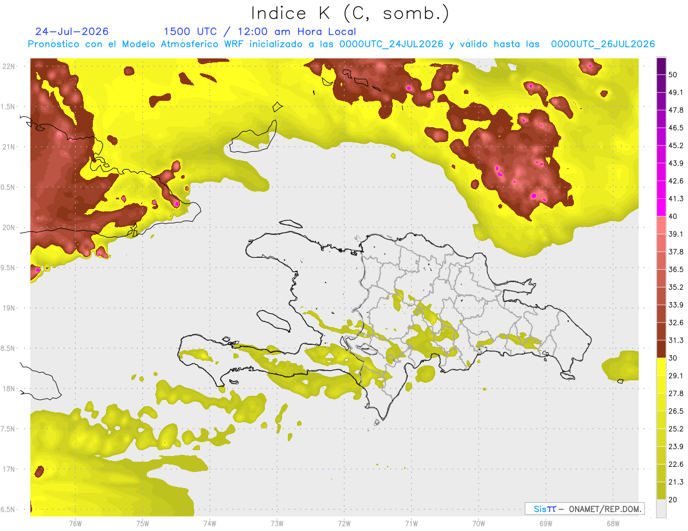Select the colorbar value '29.1'
688x531 pixels.
676,376
